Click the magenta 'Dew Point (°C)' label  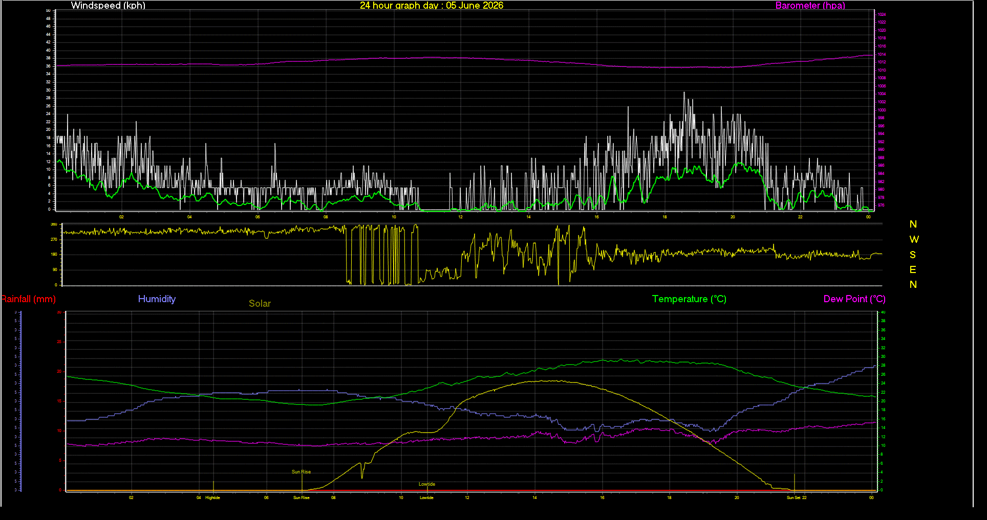click(x=854, y=299)
